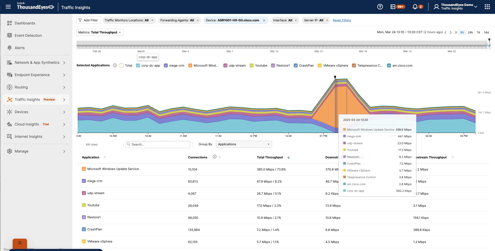Open the help icon in top bar

pyautogui.click(x=380, y=7)
